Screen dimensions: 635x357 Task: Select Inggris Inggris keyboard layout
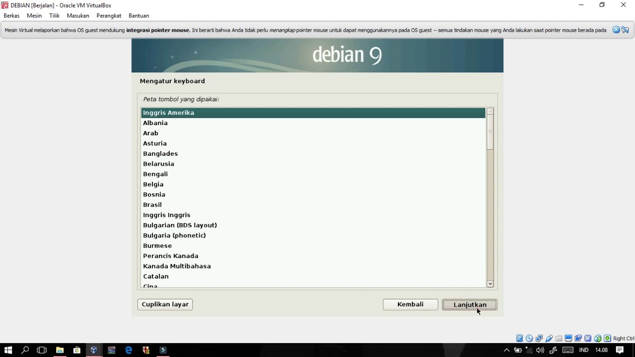coord(313,215)
